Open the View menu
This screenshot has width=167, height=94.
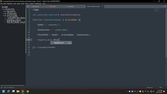tap(19, 4)
